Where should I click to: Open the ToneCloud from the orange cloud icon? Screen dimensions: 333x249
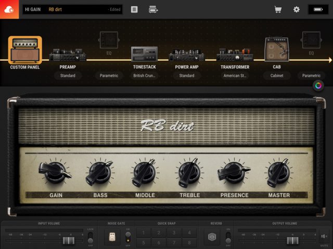[9, 9]
